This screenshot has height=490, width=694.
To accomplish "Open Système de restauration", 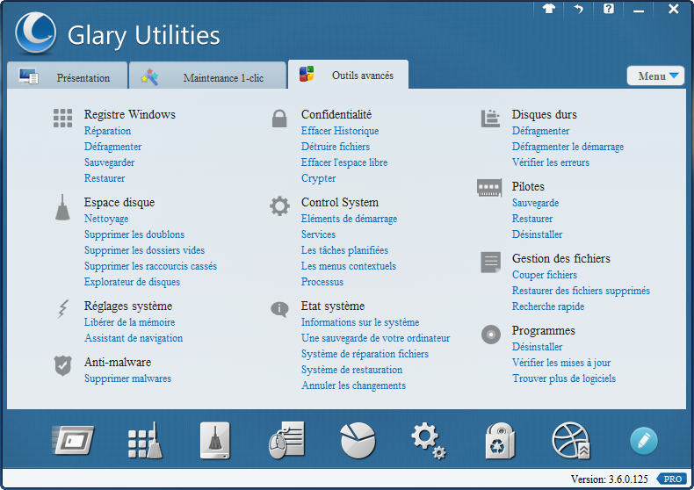I will [352, 370].
